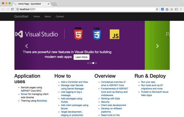Open Use logging to log a message
184x117 pixels.
71,94
